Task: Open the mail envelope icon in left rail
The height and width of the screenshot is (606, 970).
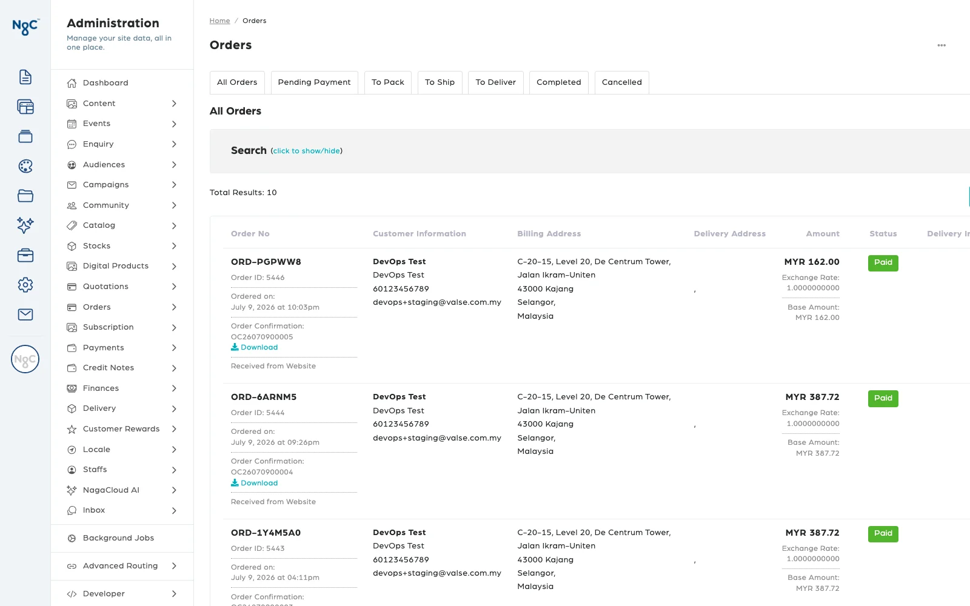Action: coord(25,315)
